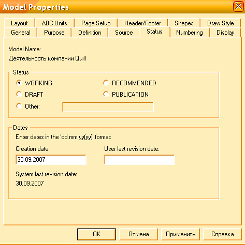Click the OK button
The width and height of the screenshot is (245, 245).
point(96,234)
